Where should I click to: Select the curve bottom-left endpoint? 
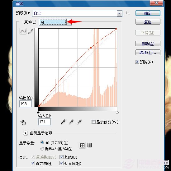click(x=39, y=106)
